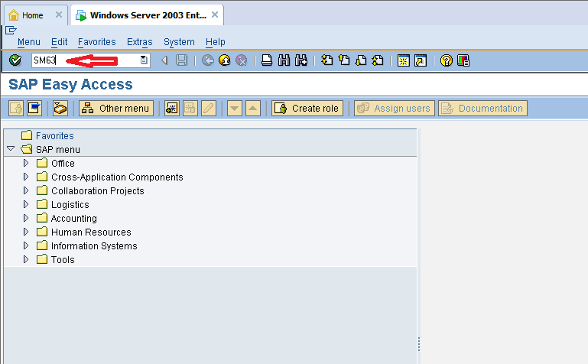Click the Last Page icon

[378, 60]
